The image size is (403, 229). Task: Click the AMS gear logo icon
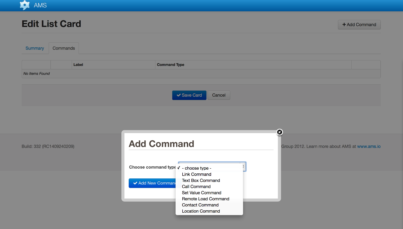coord(25,5)
